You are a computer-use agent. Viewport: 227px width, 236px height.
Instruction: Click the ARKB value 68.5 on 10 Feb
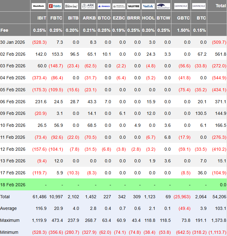92,125
